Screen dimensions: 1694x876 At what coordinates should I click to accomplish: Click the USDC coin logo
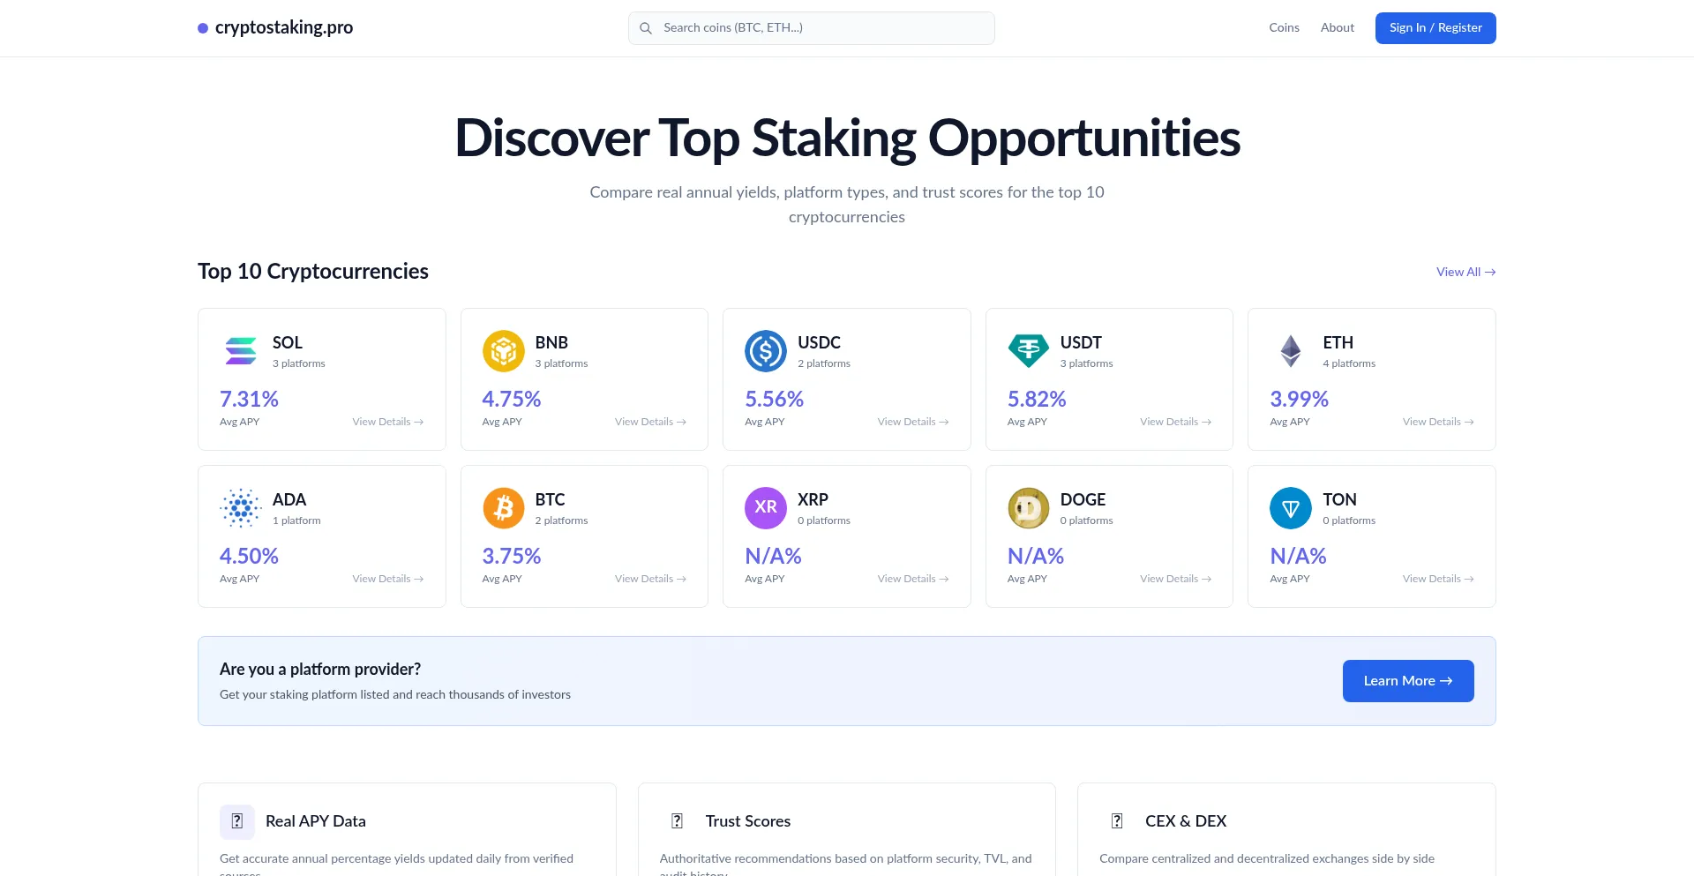coord(765,351)
